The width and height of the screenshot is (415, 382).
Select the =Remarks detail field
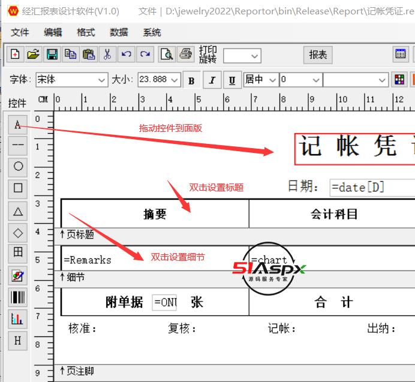[155, 260]
